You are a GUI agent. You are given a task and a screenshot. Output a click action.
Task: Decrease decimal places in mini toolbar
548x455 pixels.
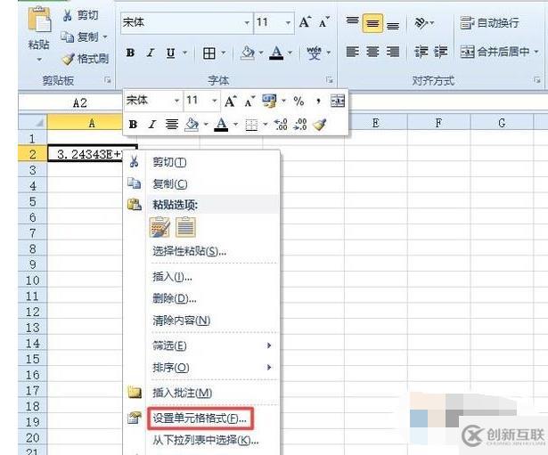(300, 125)
